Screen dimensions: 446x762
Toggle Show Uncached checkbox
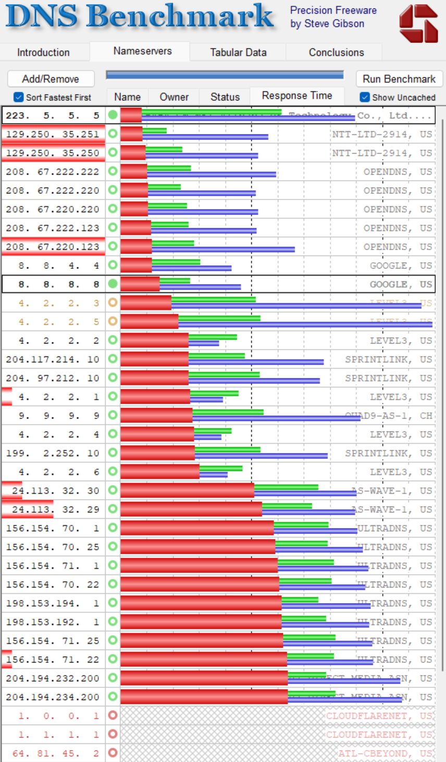[x=365, y=97]
